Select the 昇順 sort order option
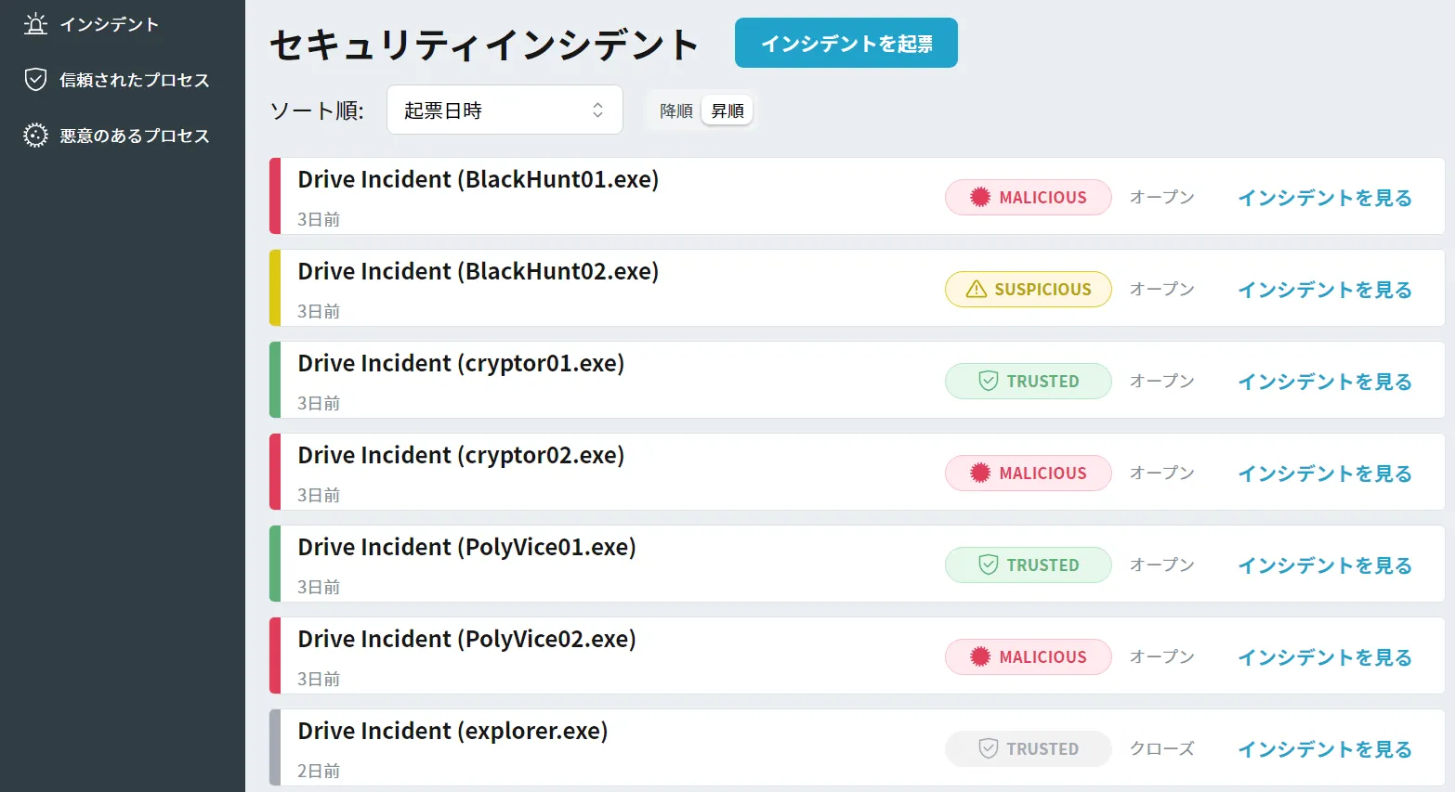 [727, 110]
